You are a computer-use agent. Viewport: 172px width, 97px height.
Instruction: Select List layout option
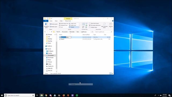tap(61, 27)
